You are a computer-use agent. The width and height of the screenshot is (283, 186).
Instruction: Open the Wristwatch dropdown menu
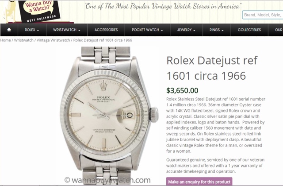[67, 30]
